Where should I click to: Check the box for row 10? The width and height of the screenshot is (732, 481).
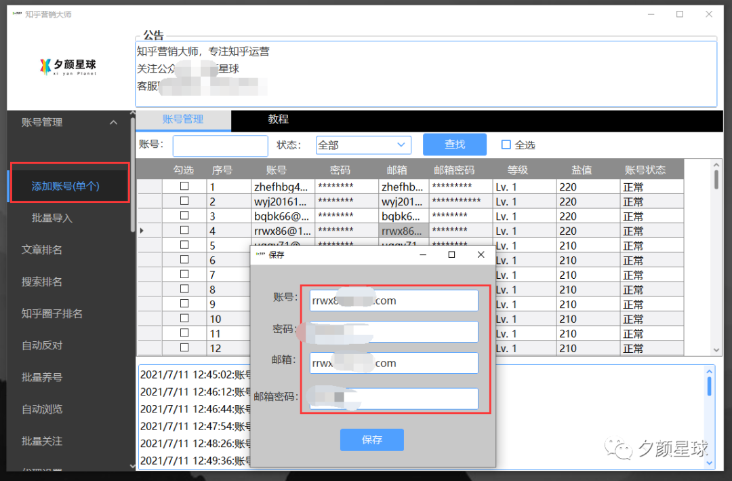click(184, 318)
